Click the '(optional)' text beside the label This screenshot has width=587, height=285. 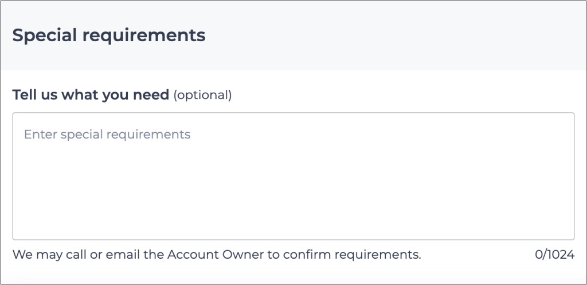(202, 95)
